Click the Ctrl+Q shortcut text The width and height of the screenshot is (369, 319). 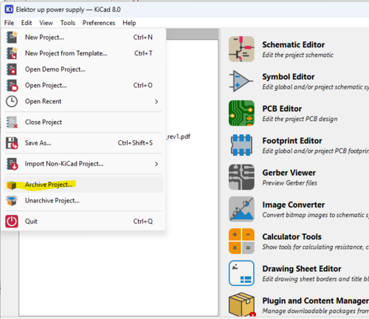143,222
